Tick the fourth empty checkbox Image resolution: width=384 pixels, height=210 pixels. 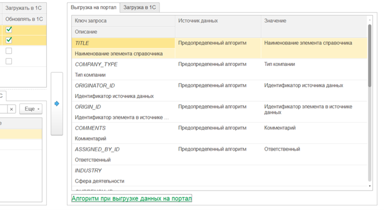point(9,61)
